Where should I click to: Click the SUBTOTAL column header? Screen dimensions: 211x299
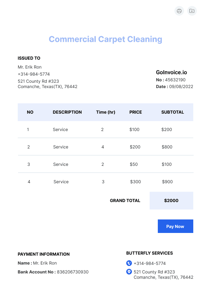click(173, 112)
